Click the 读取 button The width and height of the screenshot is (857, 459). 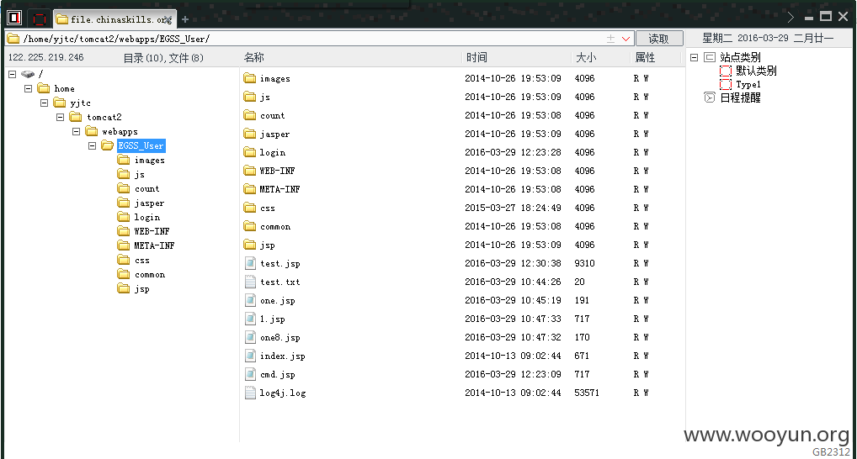click(x=659, y=39)
